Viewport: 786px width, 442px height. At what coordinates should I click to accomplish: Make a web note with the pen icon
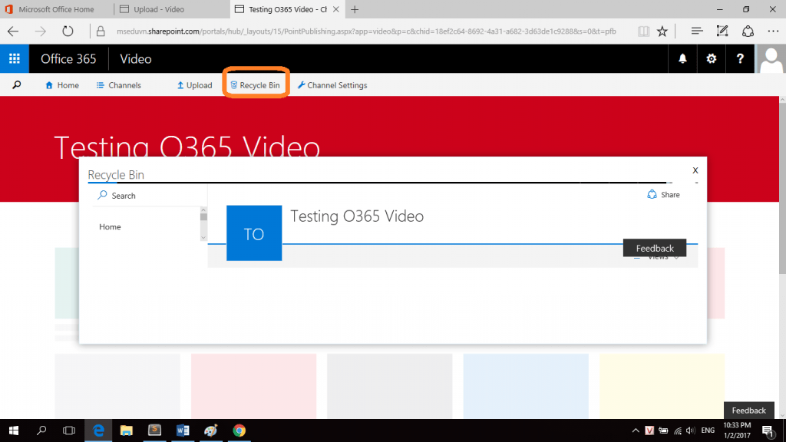click(x=722, y=31)
